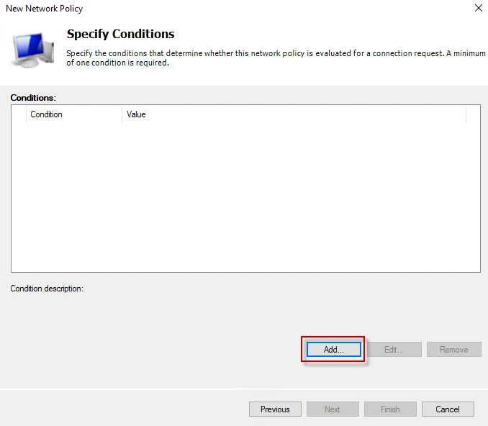Viewport: 488px width, 426px height.
Task: Click the Specify Conditions heading
Action: pyautogui.click(x=120, y=34)
